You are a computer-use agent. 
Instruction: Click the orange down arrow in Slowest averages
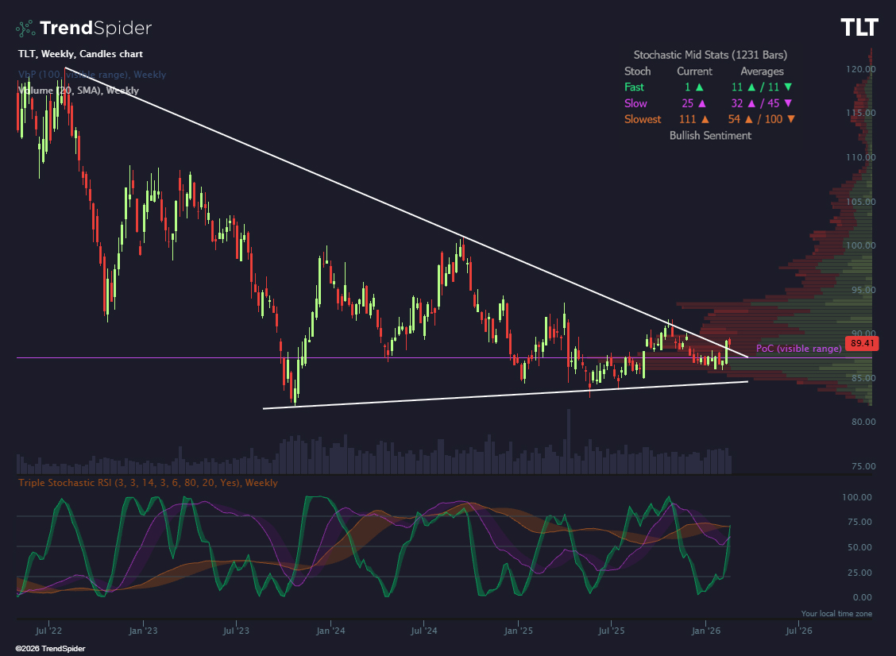pyautogui.click(x=791, y=119)
